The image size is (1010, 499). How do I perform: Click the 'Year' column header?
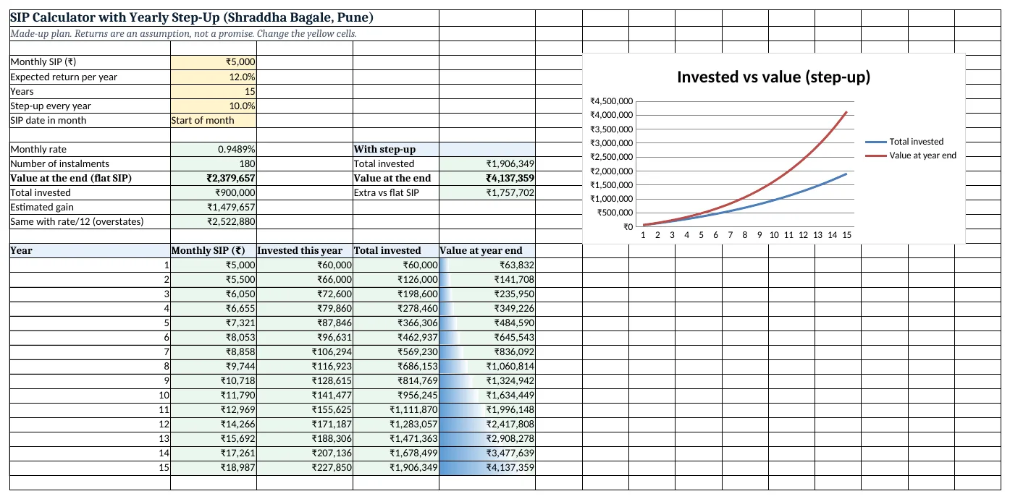tap(90, 251)
